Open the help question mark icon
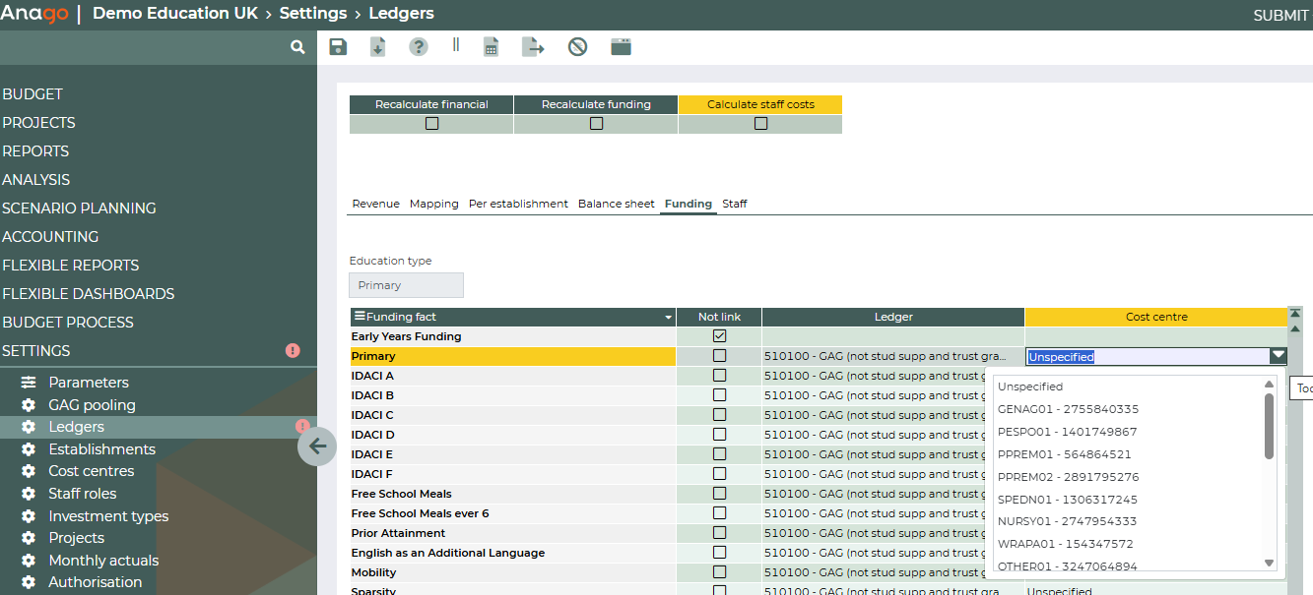Viewport: 1313px width, 595px height. coord(419,47)
